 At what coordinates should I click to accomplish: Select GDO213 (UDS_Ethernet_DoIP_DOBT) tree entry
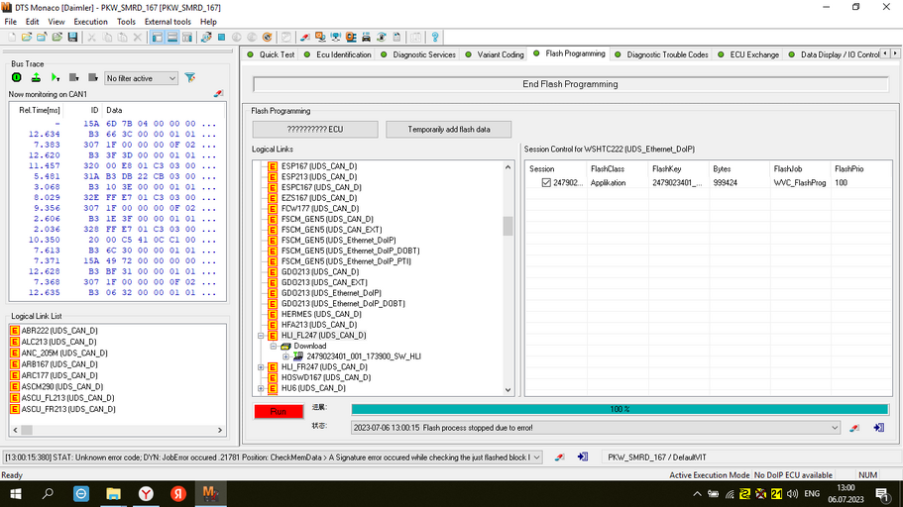pos(343,304)
